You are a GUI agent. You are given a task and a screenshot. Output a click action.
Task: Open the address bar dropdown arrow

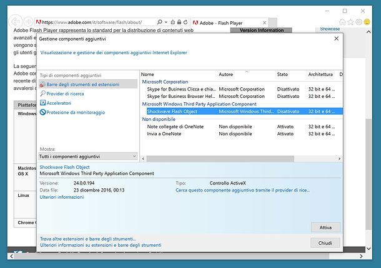coord(166,22)
